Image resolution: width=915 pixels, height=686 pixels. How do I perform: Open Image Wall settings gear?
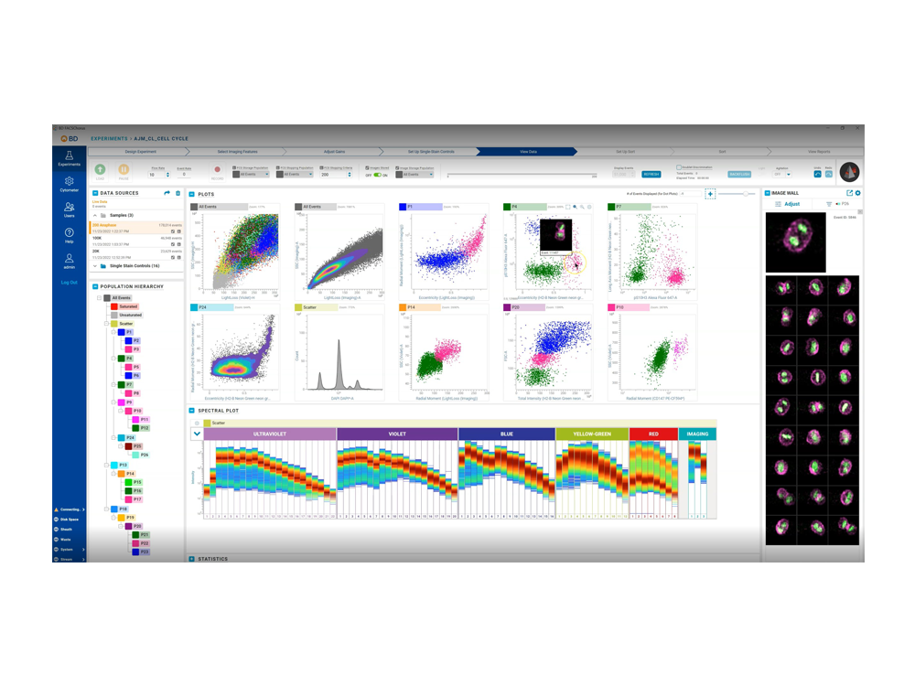[858, 193]
